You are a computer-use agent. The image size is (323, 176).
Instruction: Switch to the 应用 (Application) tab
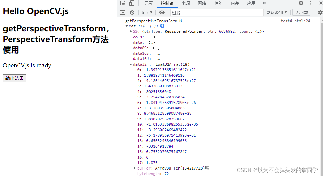[x=251, y=3]
